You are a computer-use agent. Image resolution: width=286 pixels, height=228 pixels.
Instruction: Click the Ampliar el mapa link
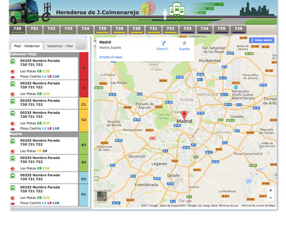[111, 57]
